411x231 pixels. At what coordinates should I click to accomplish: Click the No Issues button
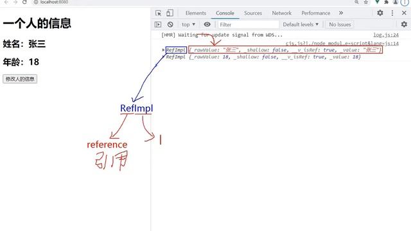340,24
